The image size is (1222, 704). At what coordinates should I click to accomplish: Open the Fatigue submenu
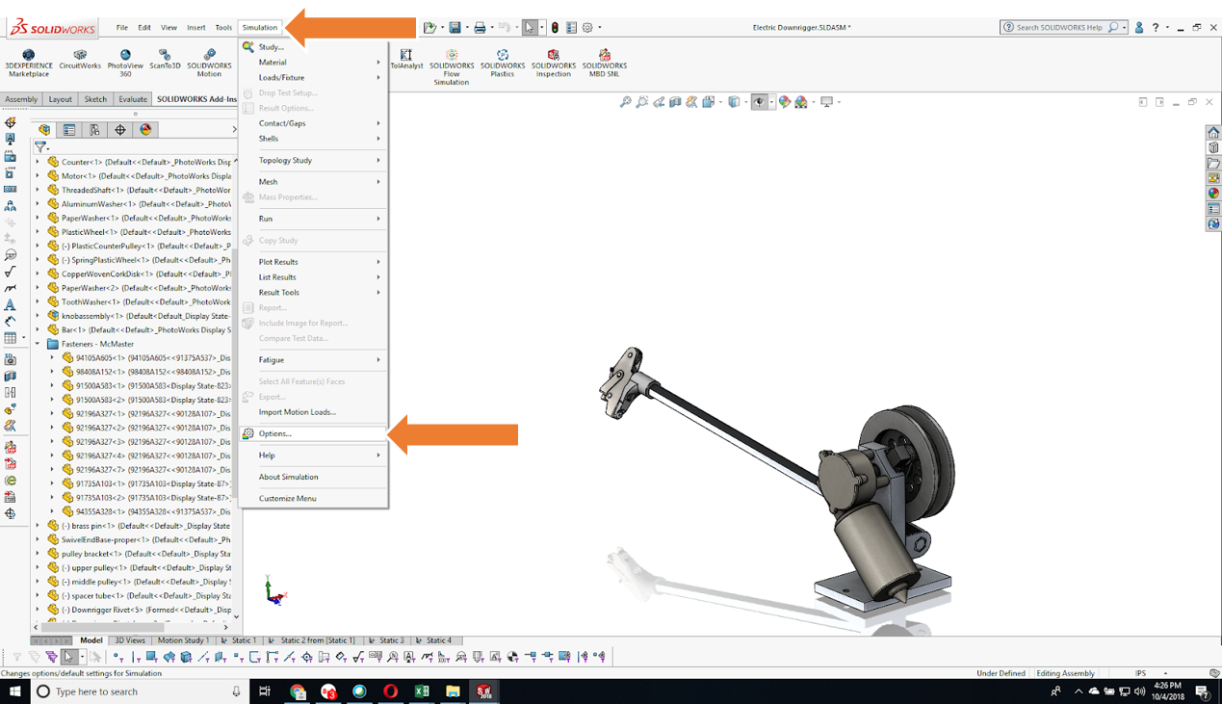pos(314,360)
